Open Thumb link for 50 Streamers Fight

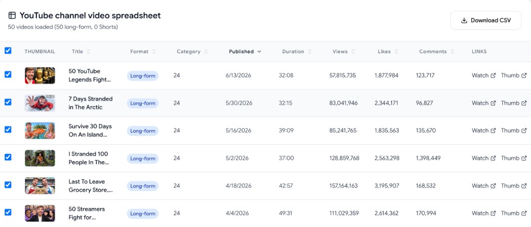tap(514, 213)
